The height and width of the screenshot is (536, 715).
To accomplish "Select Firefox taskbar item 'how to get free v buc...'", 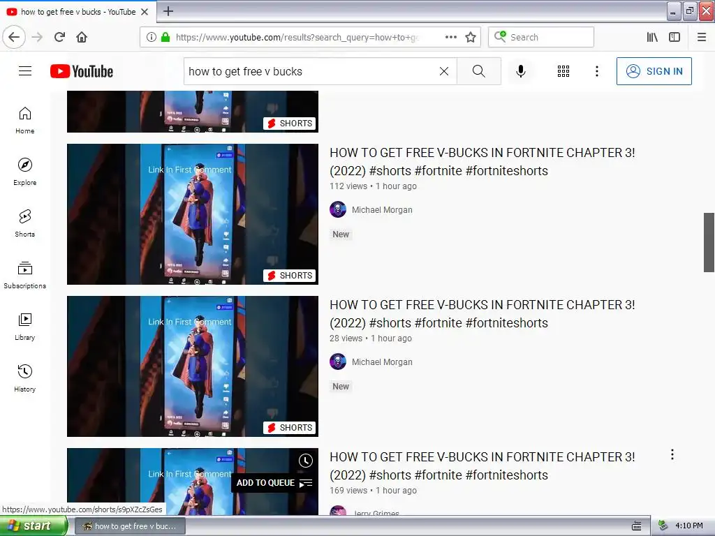I will point(130,526).
